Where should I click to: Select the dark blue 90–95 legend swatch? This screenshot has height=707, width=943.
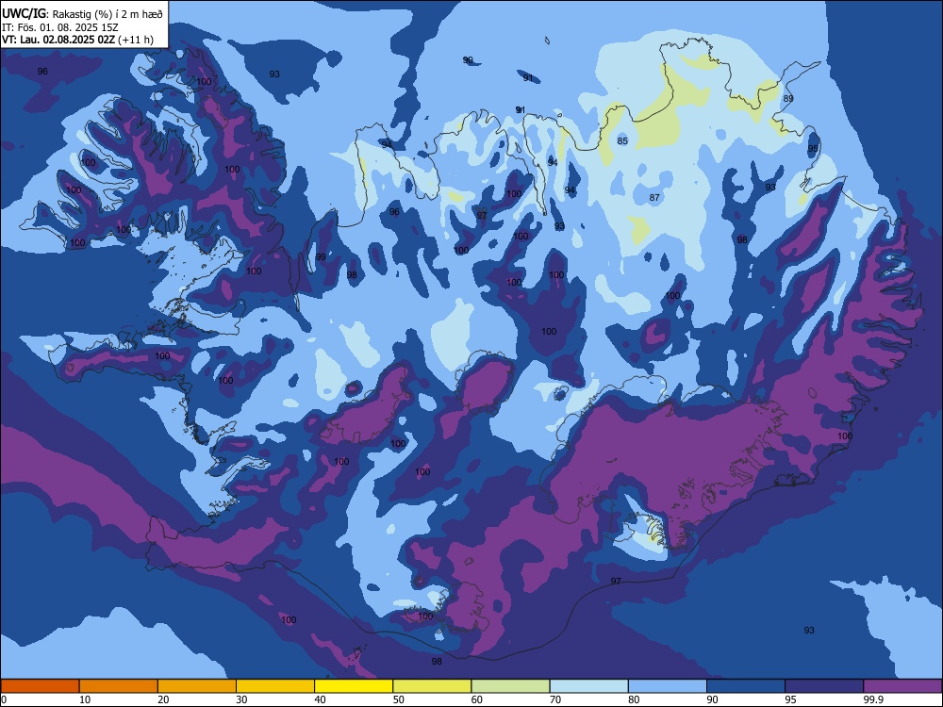pyautogui.click(x=746, y=686)
